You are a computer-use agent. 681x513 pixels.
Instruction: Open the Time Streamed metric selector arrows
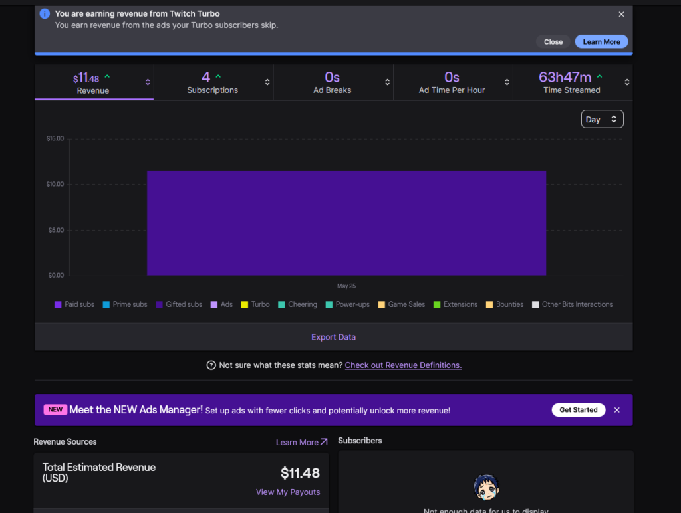[626, 82]
